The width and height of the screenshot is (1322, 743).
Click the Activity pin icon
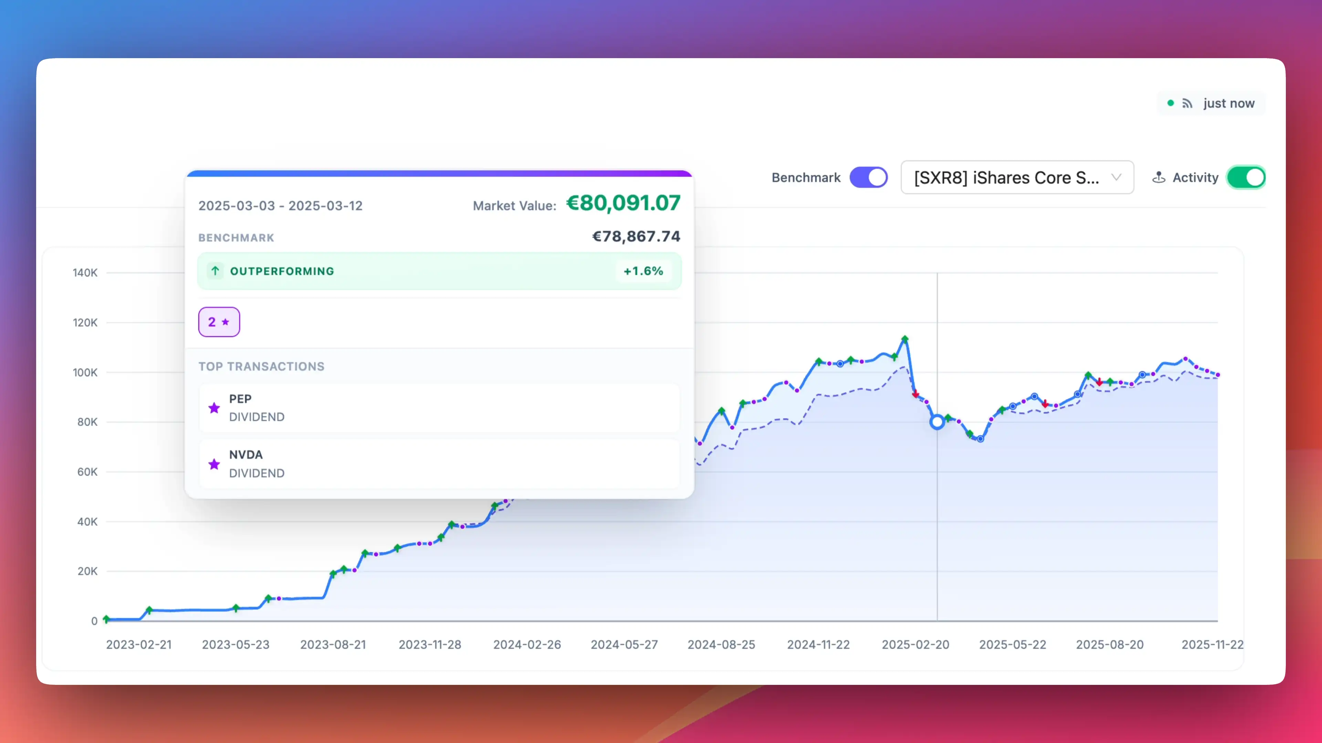click(x=1158, y=177)
